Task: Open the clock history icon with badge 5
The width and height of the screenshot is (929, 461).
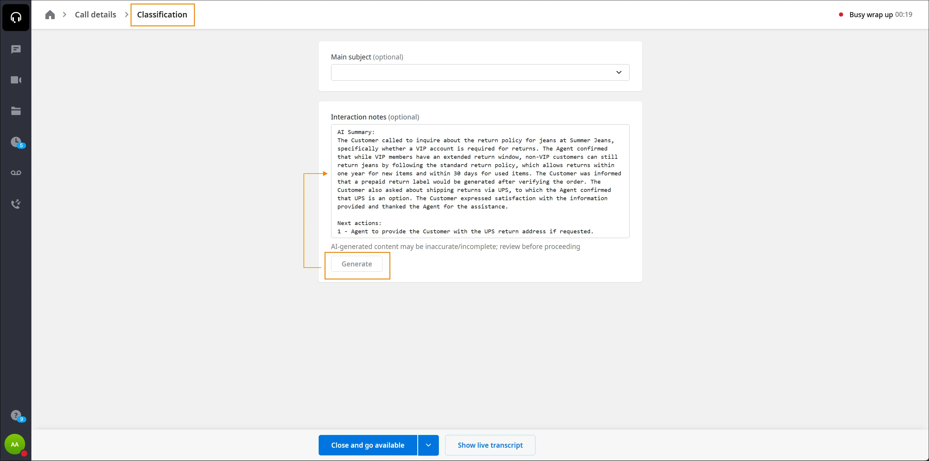Action: [x=17, y=142]
